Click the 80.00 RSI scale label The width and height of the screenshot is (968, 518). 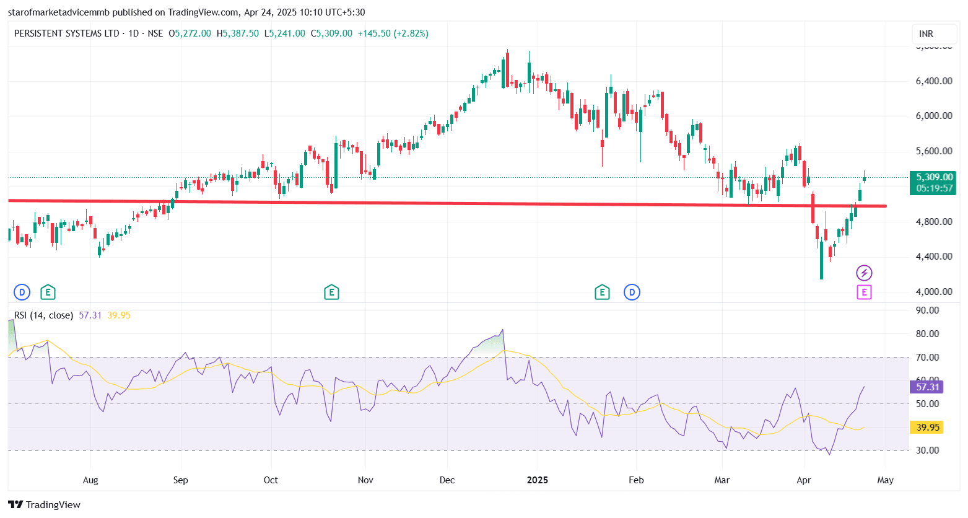[927, 334]
